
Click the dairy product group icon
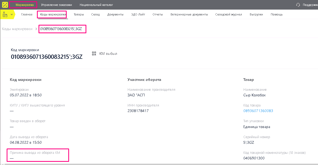[5, 14]
